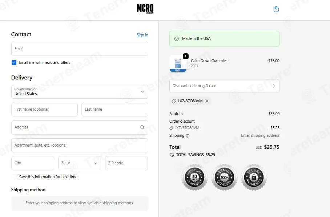Image resolution: width=330 pixels, height=217 pixels.
Task: Focus the Address field
Action: [80, 127]
